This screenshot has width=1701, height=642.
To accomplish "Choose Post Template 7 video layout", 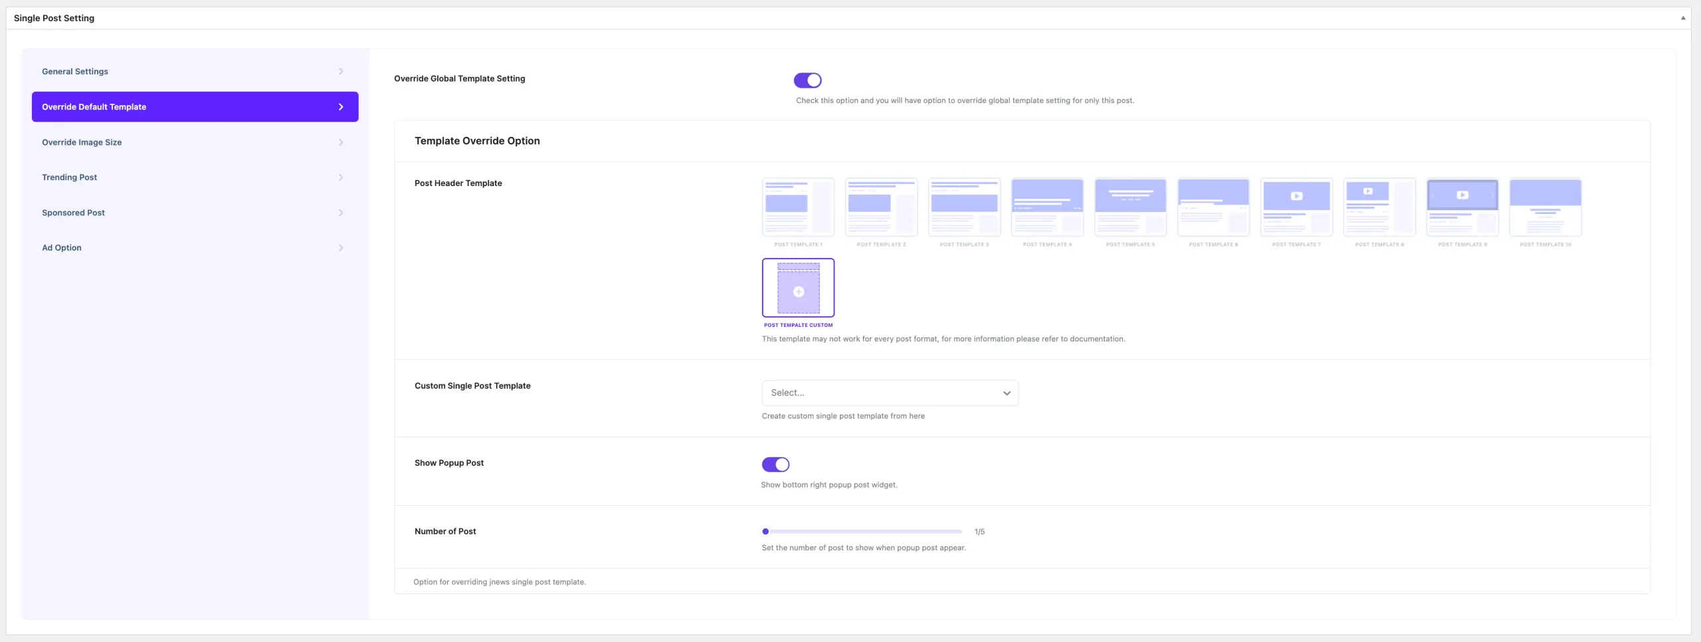I will pyautogui.click(x=1296, y=207).
